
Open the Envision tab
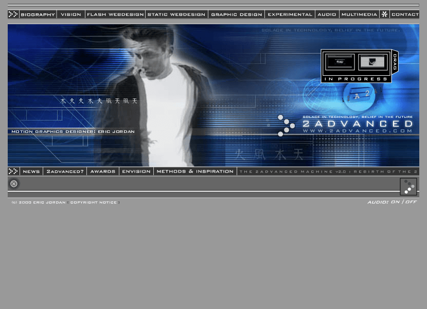coord(136,171)
